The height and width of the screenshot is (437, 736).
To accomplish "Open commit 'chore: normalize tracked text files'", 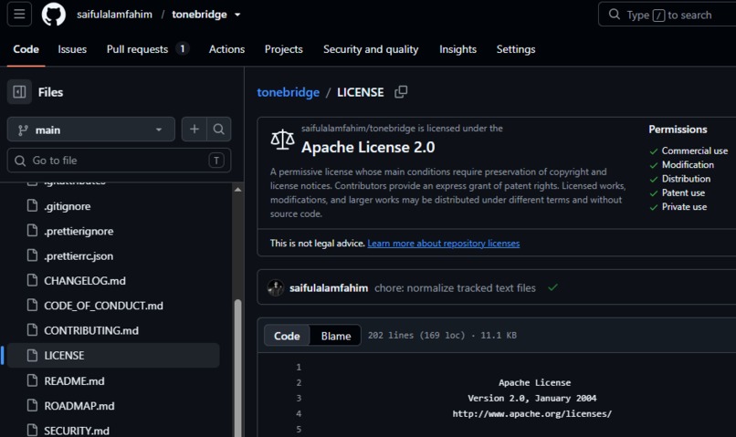I will pyautogui.click(x=455, y=288).
